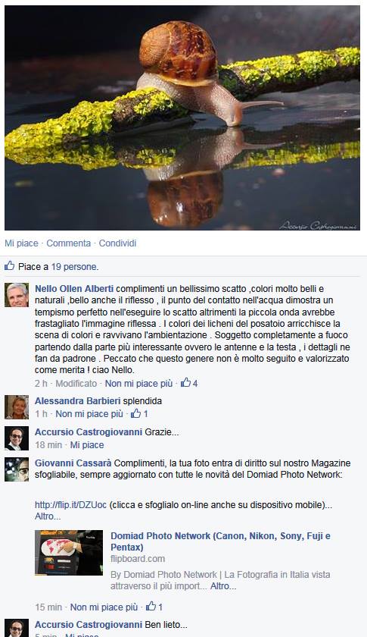Show the 19 persone who liked the photo
Screen dimensions: 367x637
[74, 267]
